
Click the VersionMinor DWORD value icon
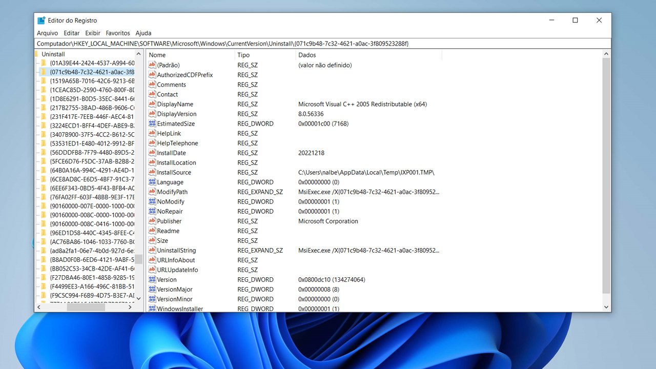coord(152,299)
